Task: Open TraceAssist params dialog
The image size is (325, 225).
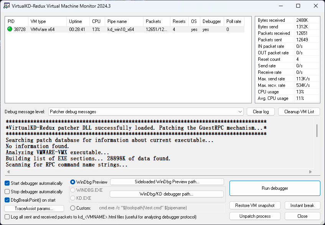Action: (34, 209)
